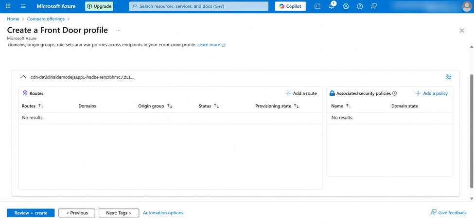This screenshot has height=224, width=474.
Task: Collapse the cdn-davidinsidernodejsapp1 endpoint section
Action: tap(23, 77)
